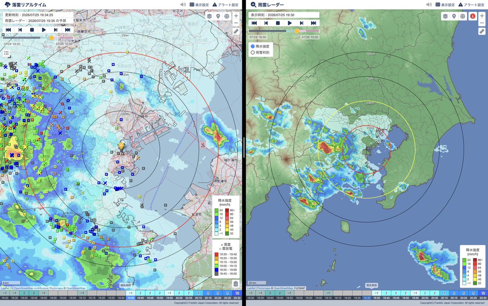
Task: Jump to first frame on lightning map
Action: click(9, 30)
